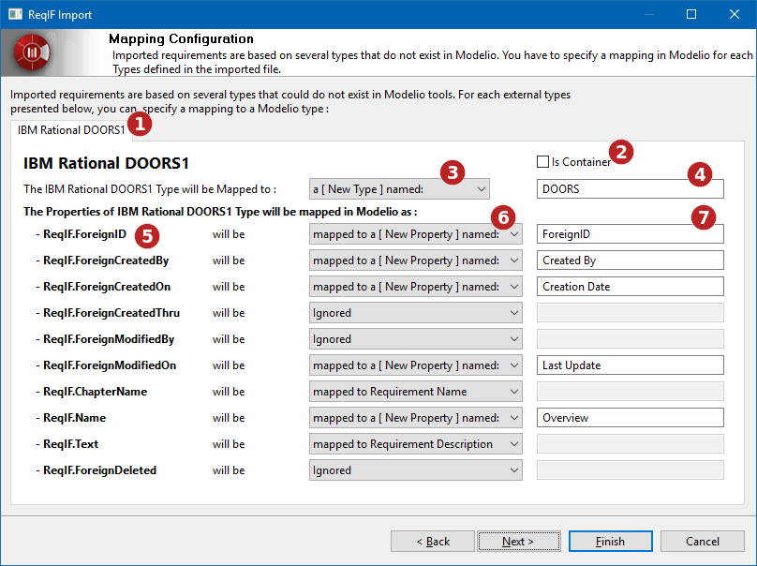Open the ReqIF.ForeignModifiedOn mapping dropdown

[416, 365]
